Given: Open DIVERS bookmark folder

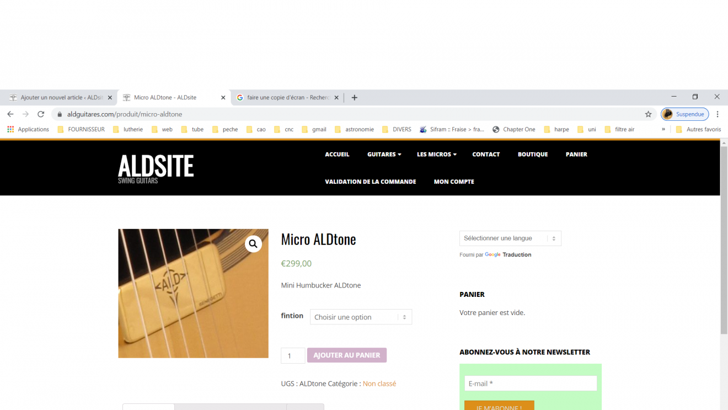Looking at the screenshot, I should (397, 129).
